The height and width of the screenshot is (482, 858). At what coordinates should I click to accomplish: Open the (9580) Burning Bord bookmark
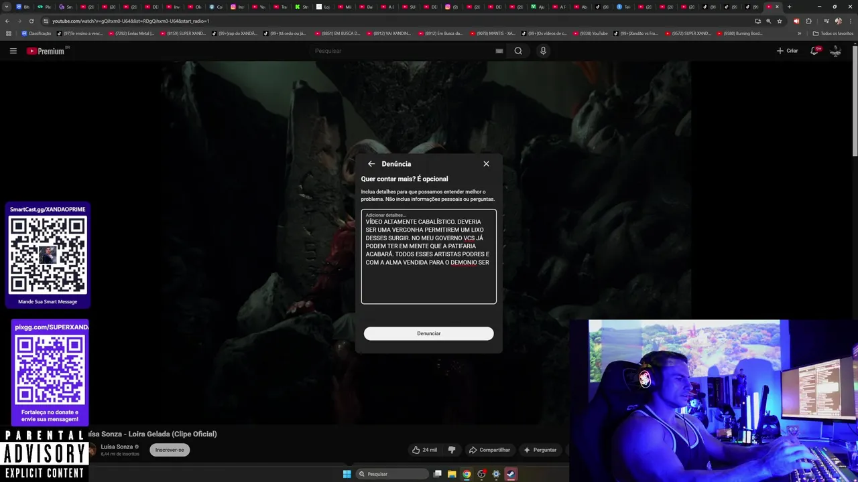click(739, 33)
